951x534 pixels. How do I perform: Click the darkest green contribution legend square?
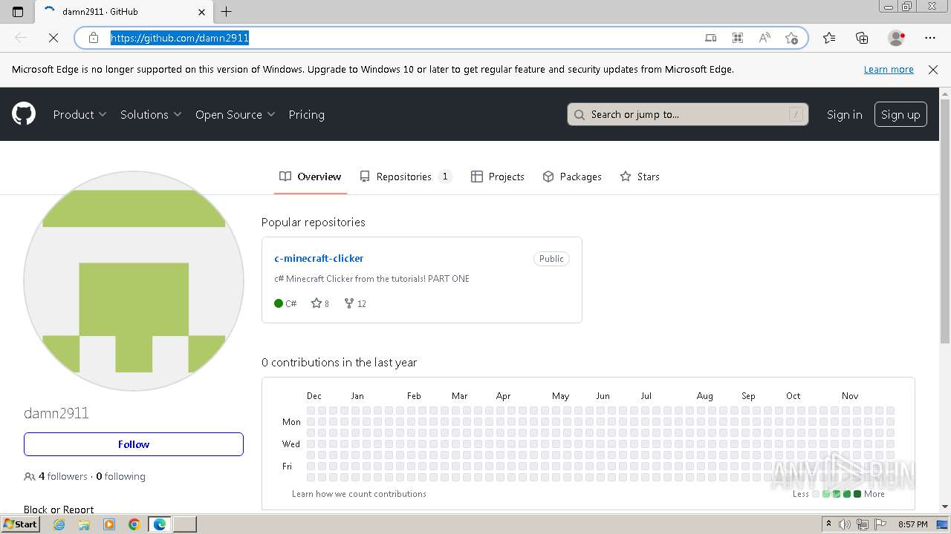click(857, 494)
